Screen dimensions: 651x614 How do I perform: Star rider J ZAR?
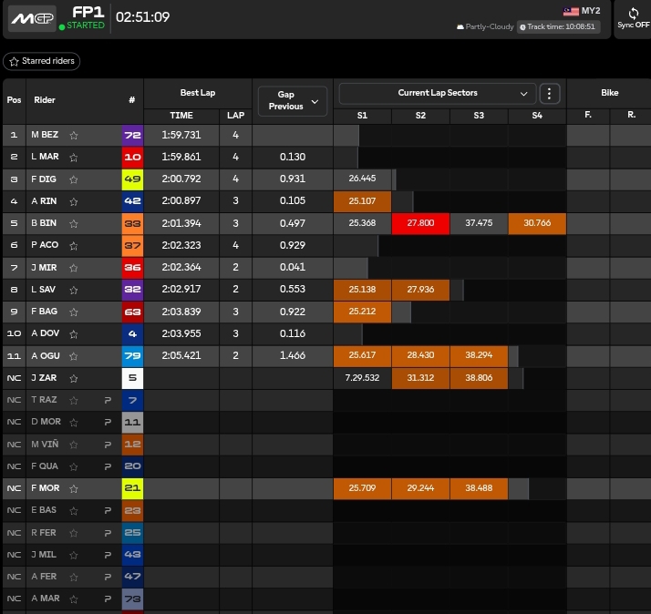pyautogui.click(x=74, y=377)
